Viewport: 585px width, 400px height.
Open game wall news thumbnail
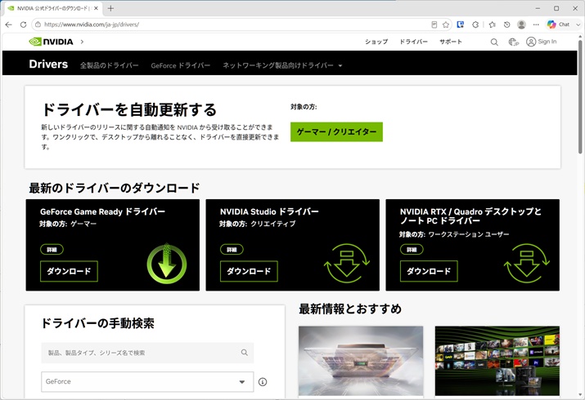click(497, 361)
